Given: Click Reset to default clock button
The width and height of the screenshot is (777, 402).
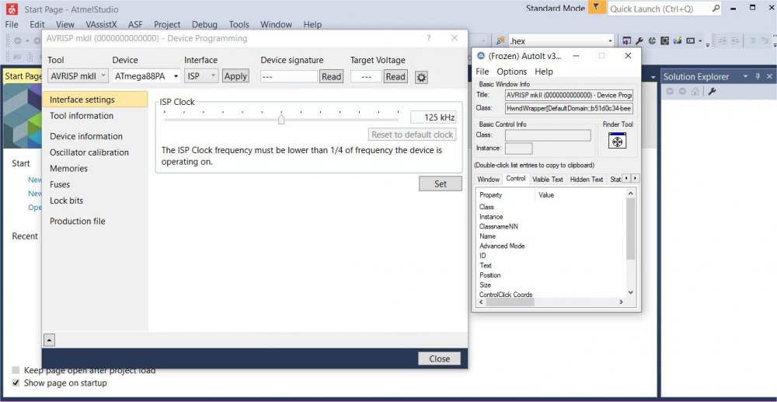Looking at the screenshot, I should coord(413,135).
